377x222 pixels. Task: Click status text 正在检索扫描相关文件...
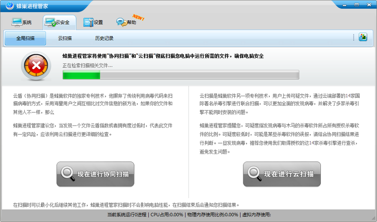coord(88,65)
